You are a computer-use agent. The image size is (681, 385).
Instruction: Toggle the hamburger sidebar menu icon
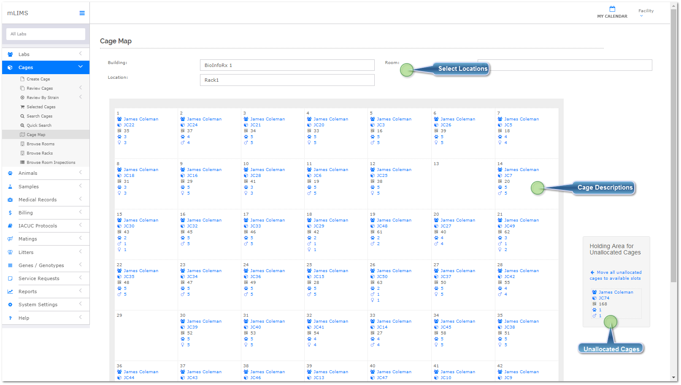coord(82,13)
